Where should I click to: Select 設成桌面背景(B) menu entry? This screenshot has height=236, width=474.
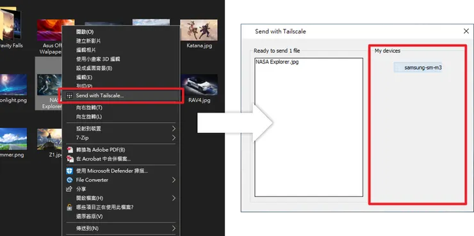[x=121, y=68]
